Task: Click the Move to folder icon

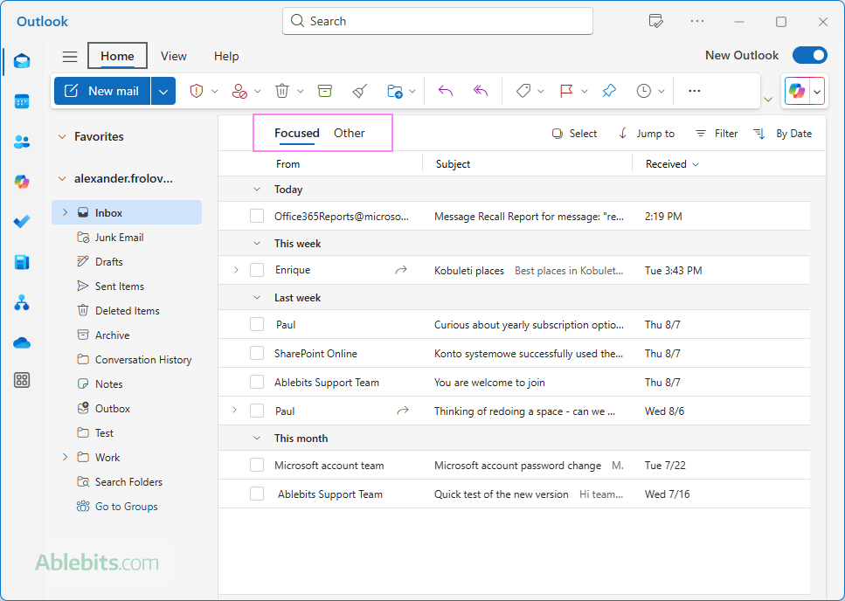Action: pyautogui.click(x=395, y=91)
